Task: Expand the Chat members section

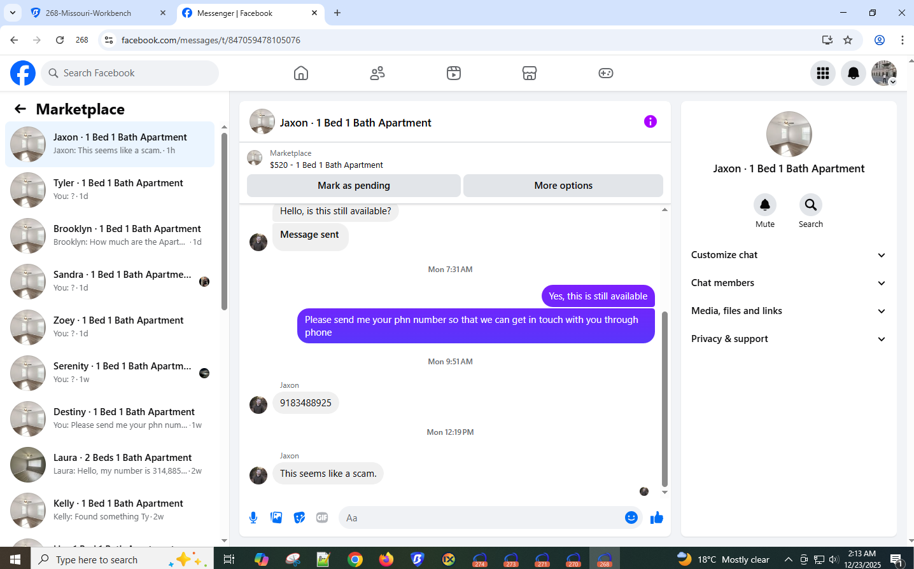Action: (789, 283)
